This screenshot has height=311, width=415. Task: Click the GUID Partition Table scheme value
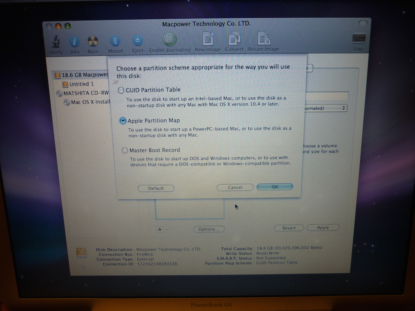coord(276,262)
